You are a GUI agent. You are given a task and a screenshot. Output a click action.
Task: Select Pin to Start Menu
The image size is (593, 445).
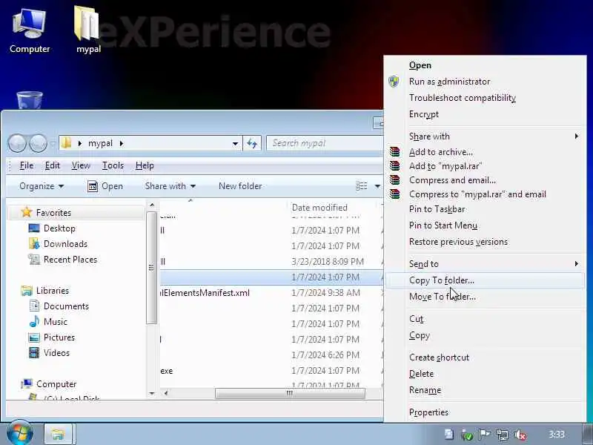[x=485, y=225]
